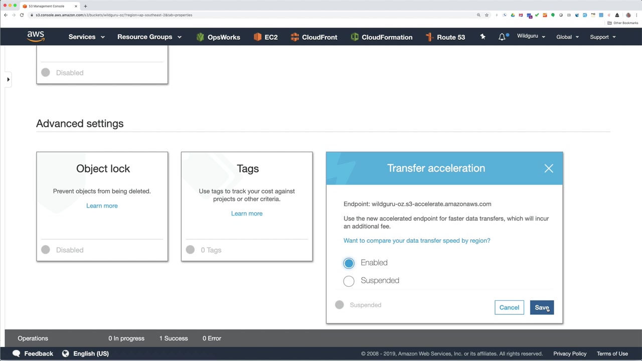642x361 pixels.
Task: Open the CloudFormation service icon
Action: coord(355,37)
